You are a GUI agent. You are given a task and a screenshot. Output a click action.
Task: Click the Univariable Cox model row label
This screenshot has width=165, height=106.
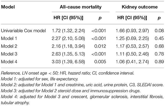point(23,31)
